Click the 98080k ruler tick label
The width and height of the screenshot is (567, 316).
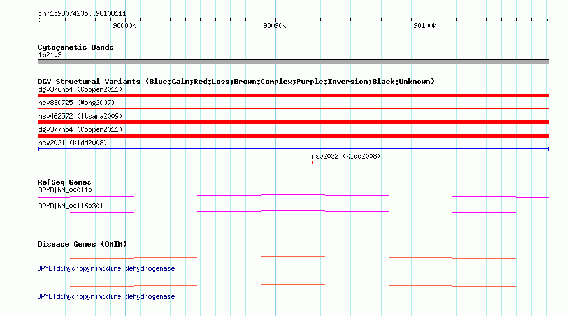point(124,25)
